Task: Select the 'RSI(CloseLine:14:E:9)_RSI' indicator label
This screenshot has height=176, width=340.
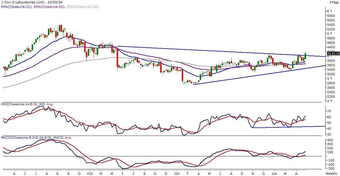Action: (x=23, y=104)
